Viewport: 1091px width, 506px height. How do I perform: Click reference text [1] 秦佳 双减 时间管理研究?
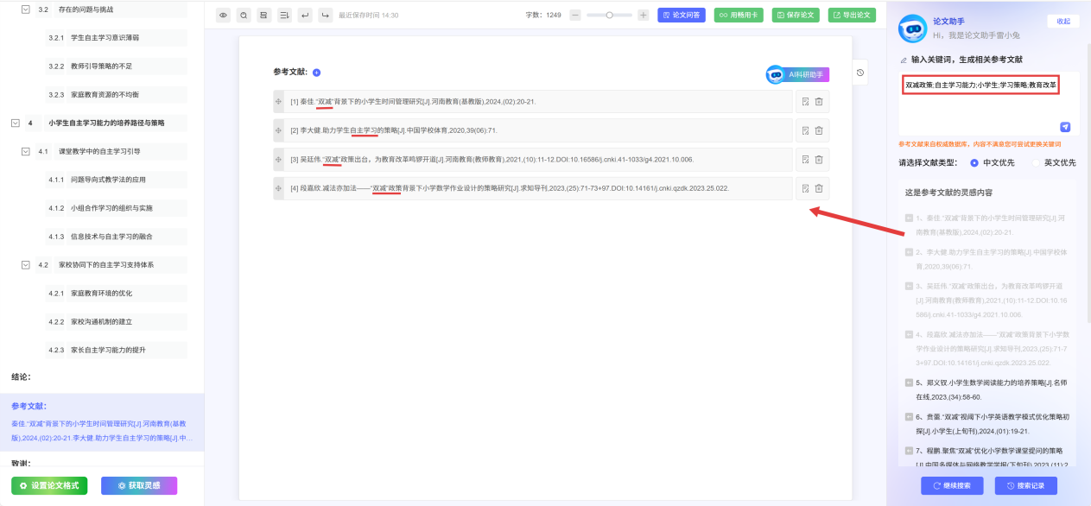tap(413, 102)
